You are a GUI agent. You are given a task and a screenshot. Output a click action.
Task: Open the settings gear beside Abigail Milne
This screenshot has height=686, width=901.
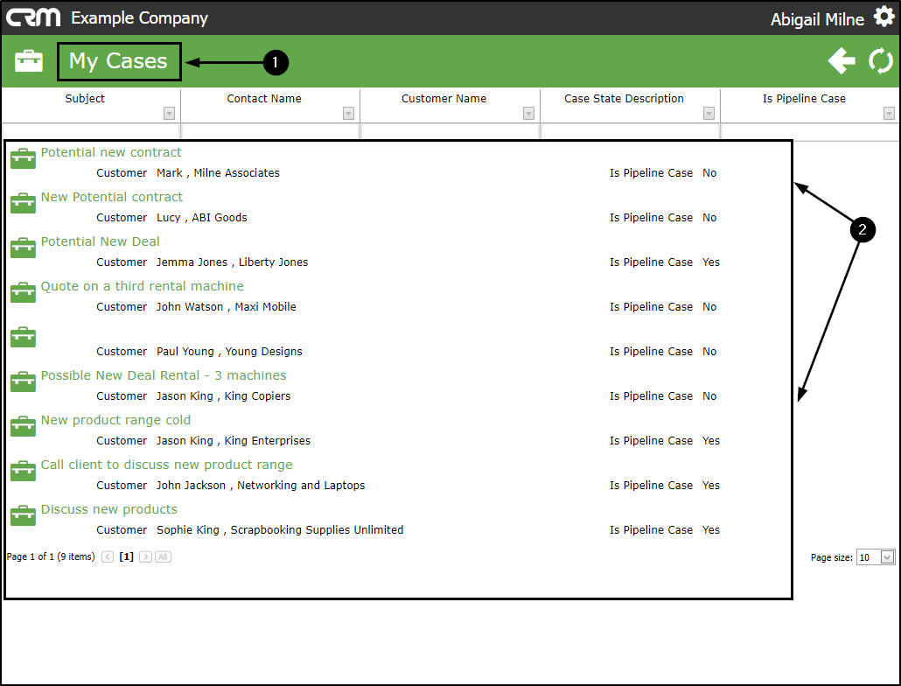point(884,17)
